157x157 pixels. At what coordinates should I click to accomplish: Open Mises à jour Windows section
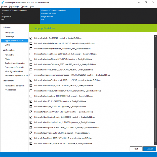14,71
